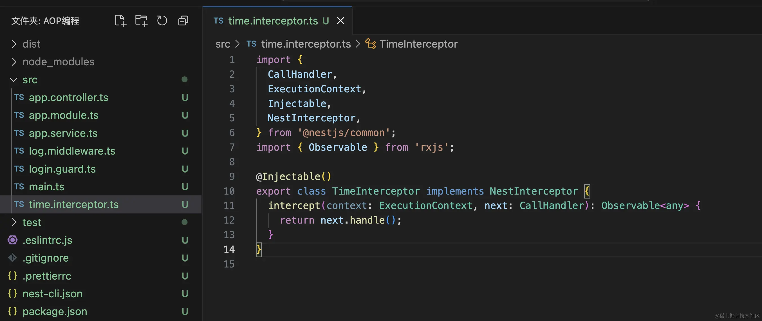Click the braces icon beside .prettierrc
The height and width of the screenshot is (321, 762).
12,276
